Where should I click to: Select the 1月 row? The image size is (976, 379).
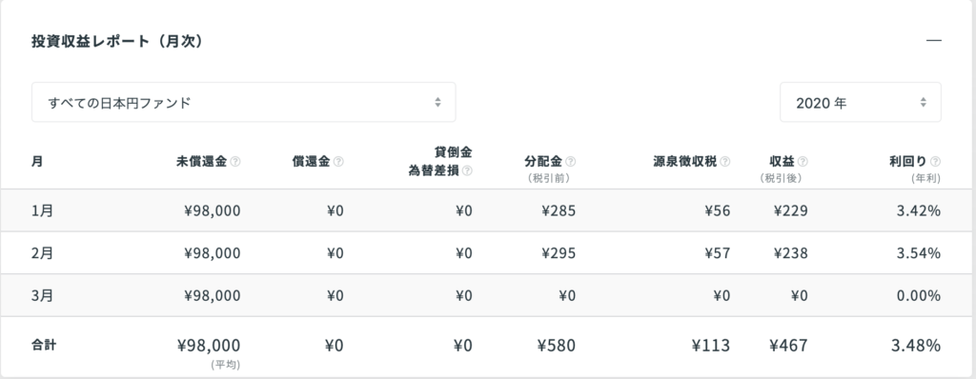coord(488,210)
